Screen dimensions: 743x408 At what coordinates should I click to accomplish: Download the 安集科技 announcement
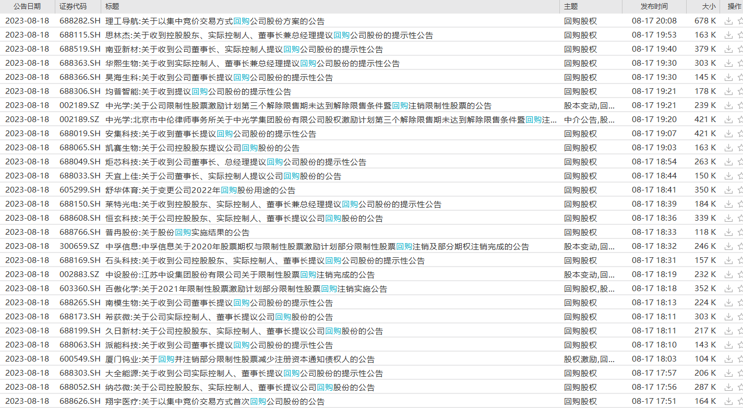click(x=728, y=134)
